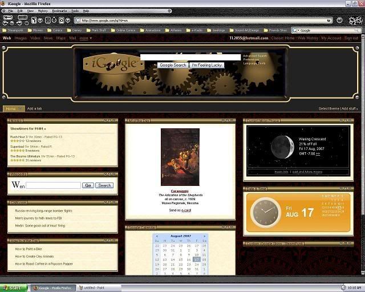
Task: Go to next month in Google Calendar
Action: click(x=204, y=236)
